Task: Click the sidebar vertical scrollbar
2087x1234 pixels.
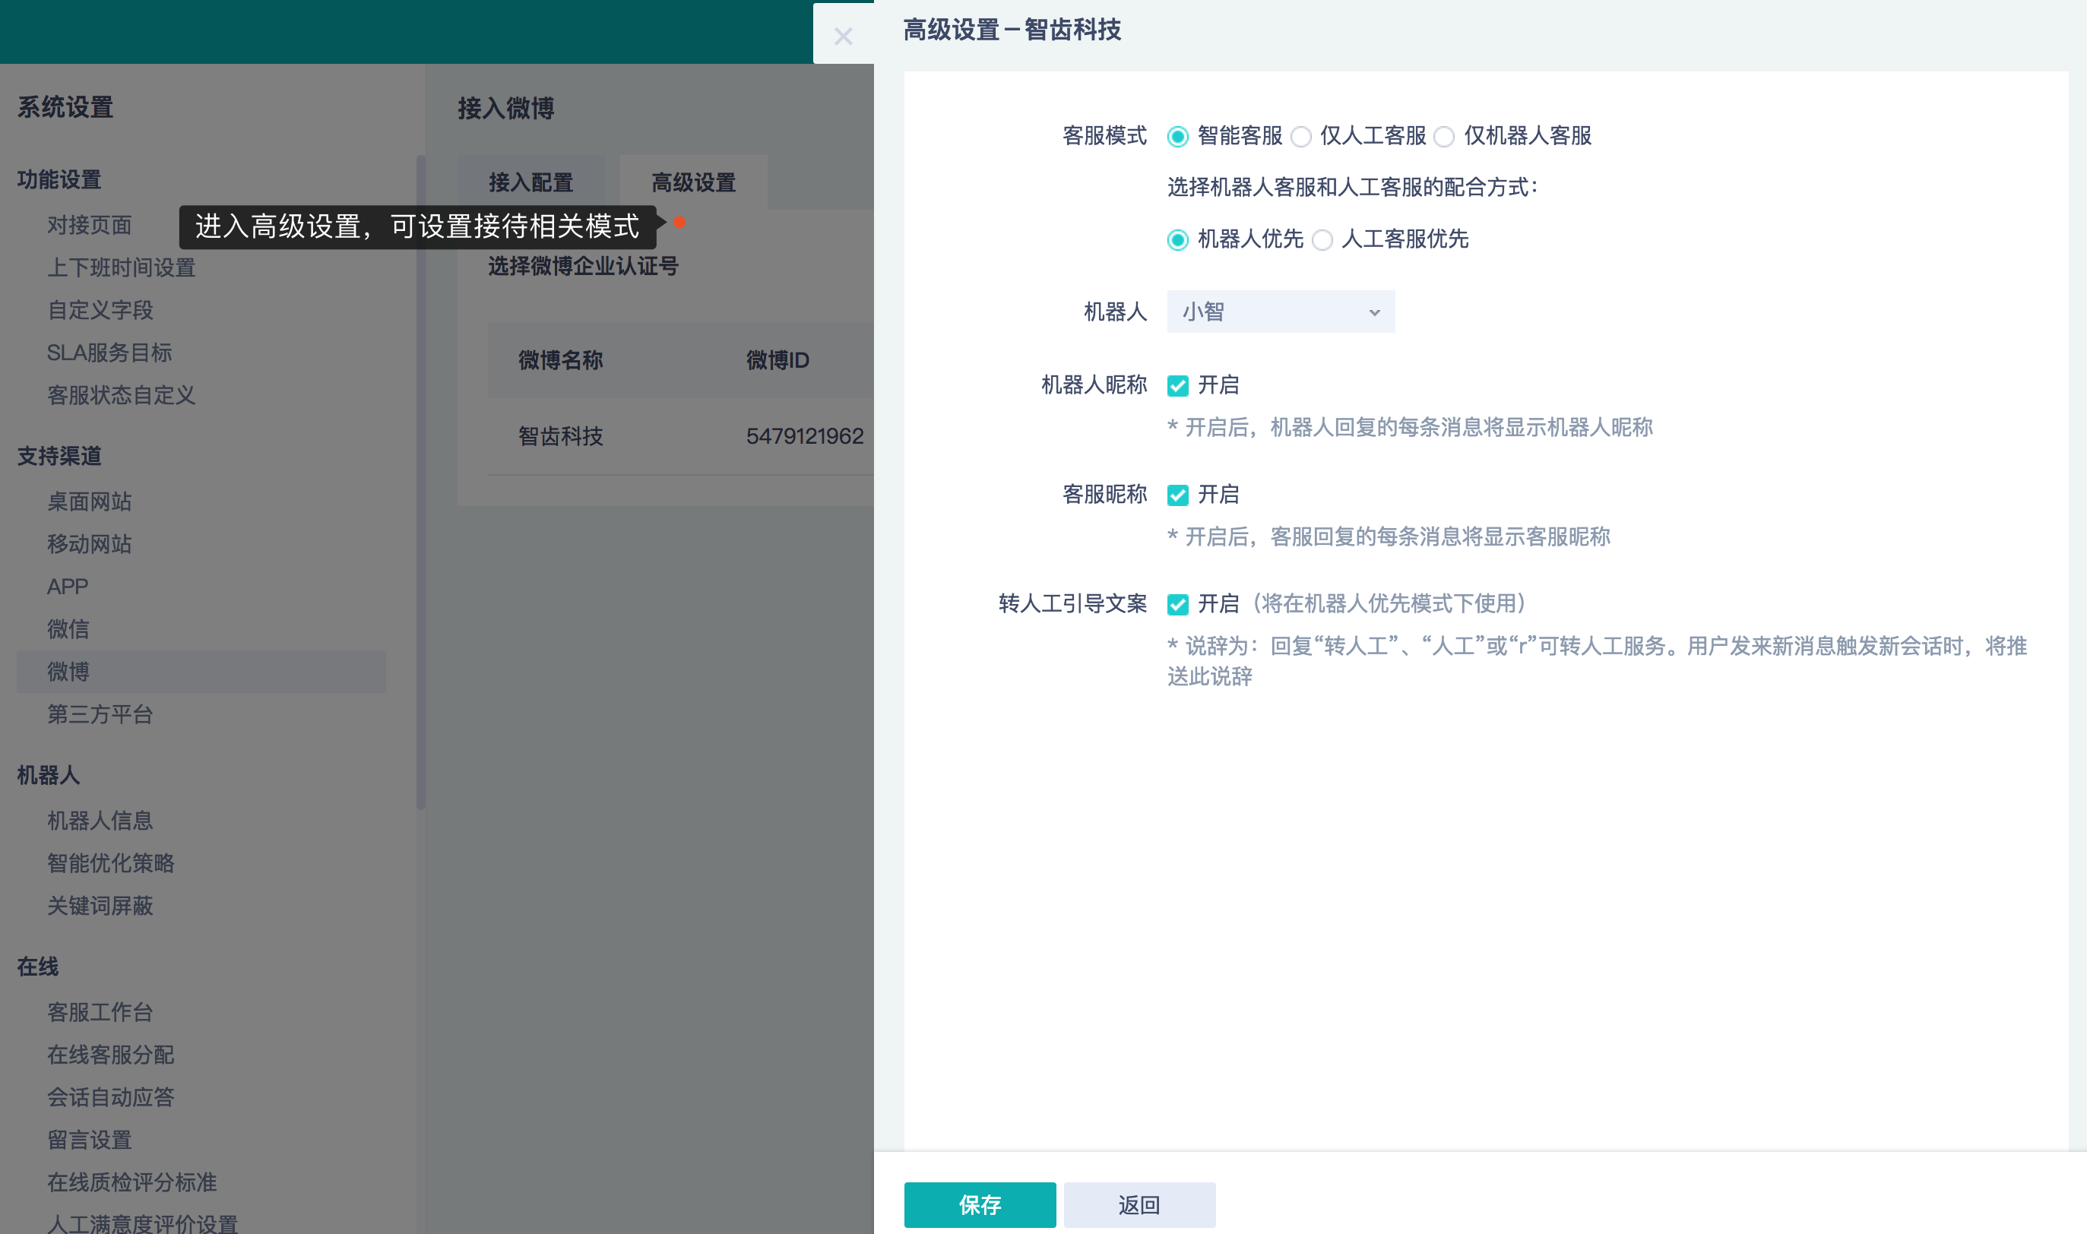Action: tap(421, 483)
